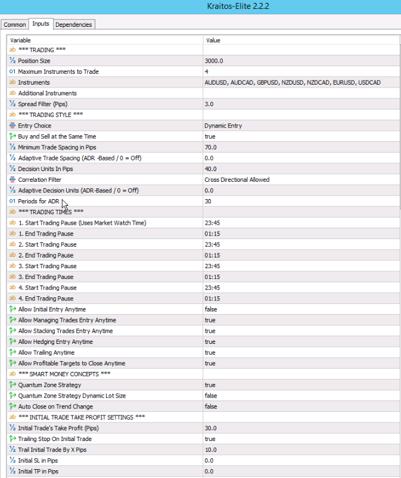The width and height of the screenshot is (401, 478).
Task: Click the Trailing Stop On Initial Trade icon
Action: [13, 439]
